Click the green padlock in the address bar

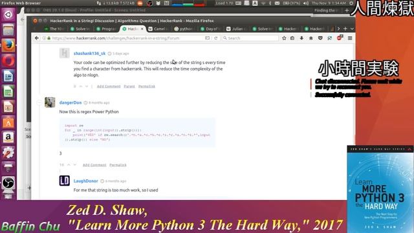click(49, 38)
